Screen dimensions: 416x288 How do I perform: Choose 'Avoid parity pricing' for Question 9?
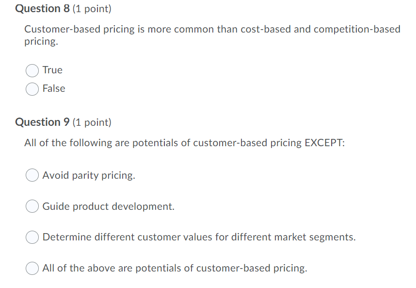click(32, 175)
